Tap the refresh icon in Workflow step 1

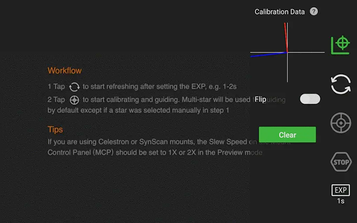coord(74,87)
